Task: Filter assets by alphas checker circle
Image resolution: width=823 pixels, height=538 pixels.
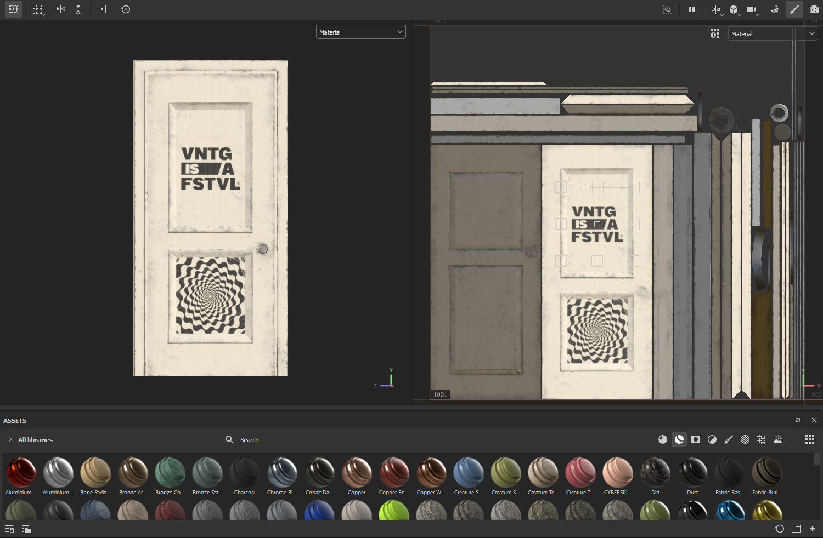Action: (x=745, y=439)
